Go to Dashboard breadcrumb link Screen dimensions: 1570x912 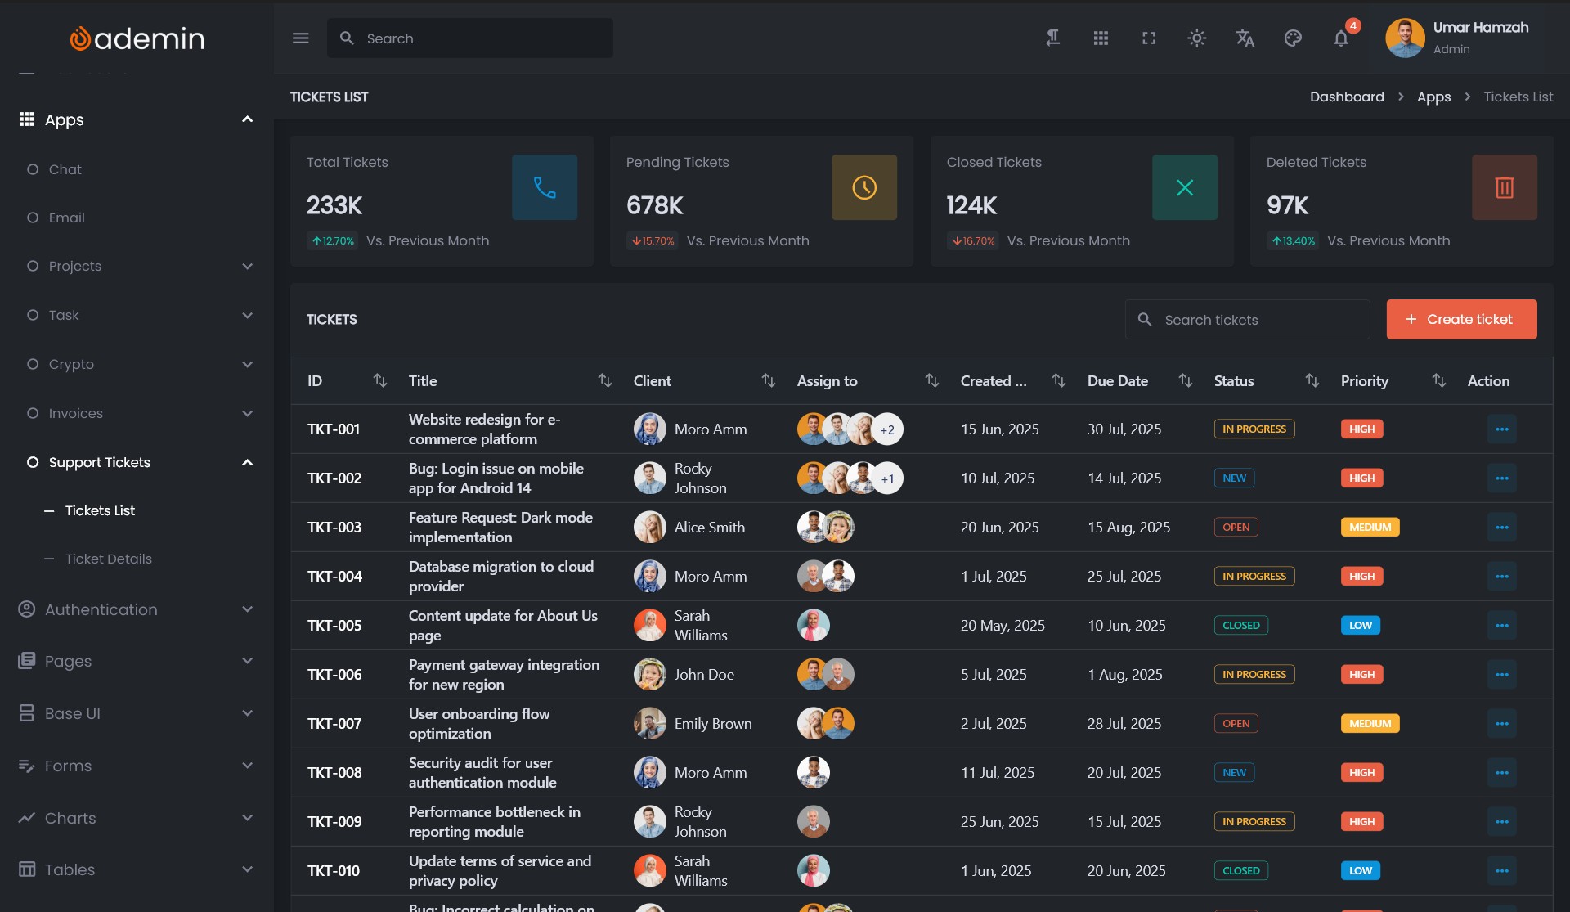click(x=1347, y=97)
